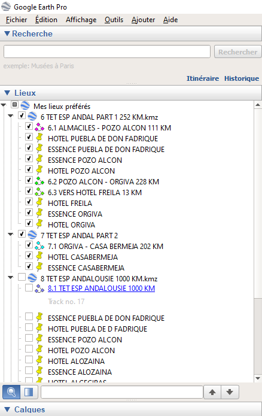Click the pushpin icon of checked ESSENCE PUEBLA DE DON FADRIQUE
The image size is (262, 416).
[39, 148]
